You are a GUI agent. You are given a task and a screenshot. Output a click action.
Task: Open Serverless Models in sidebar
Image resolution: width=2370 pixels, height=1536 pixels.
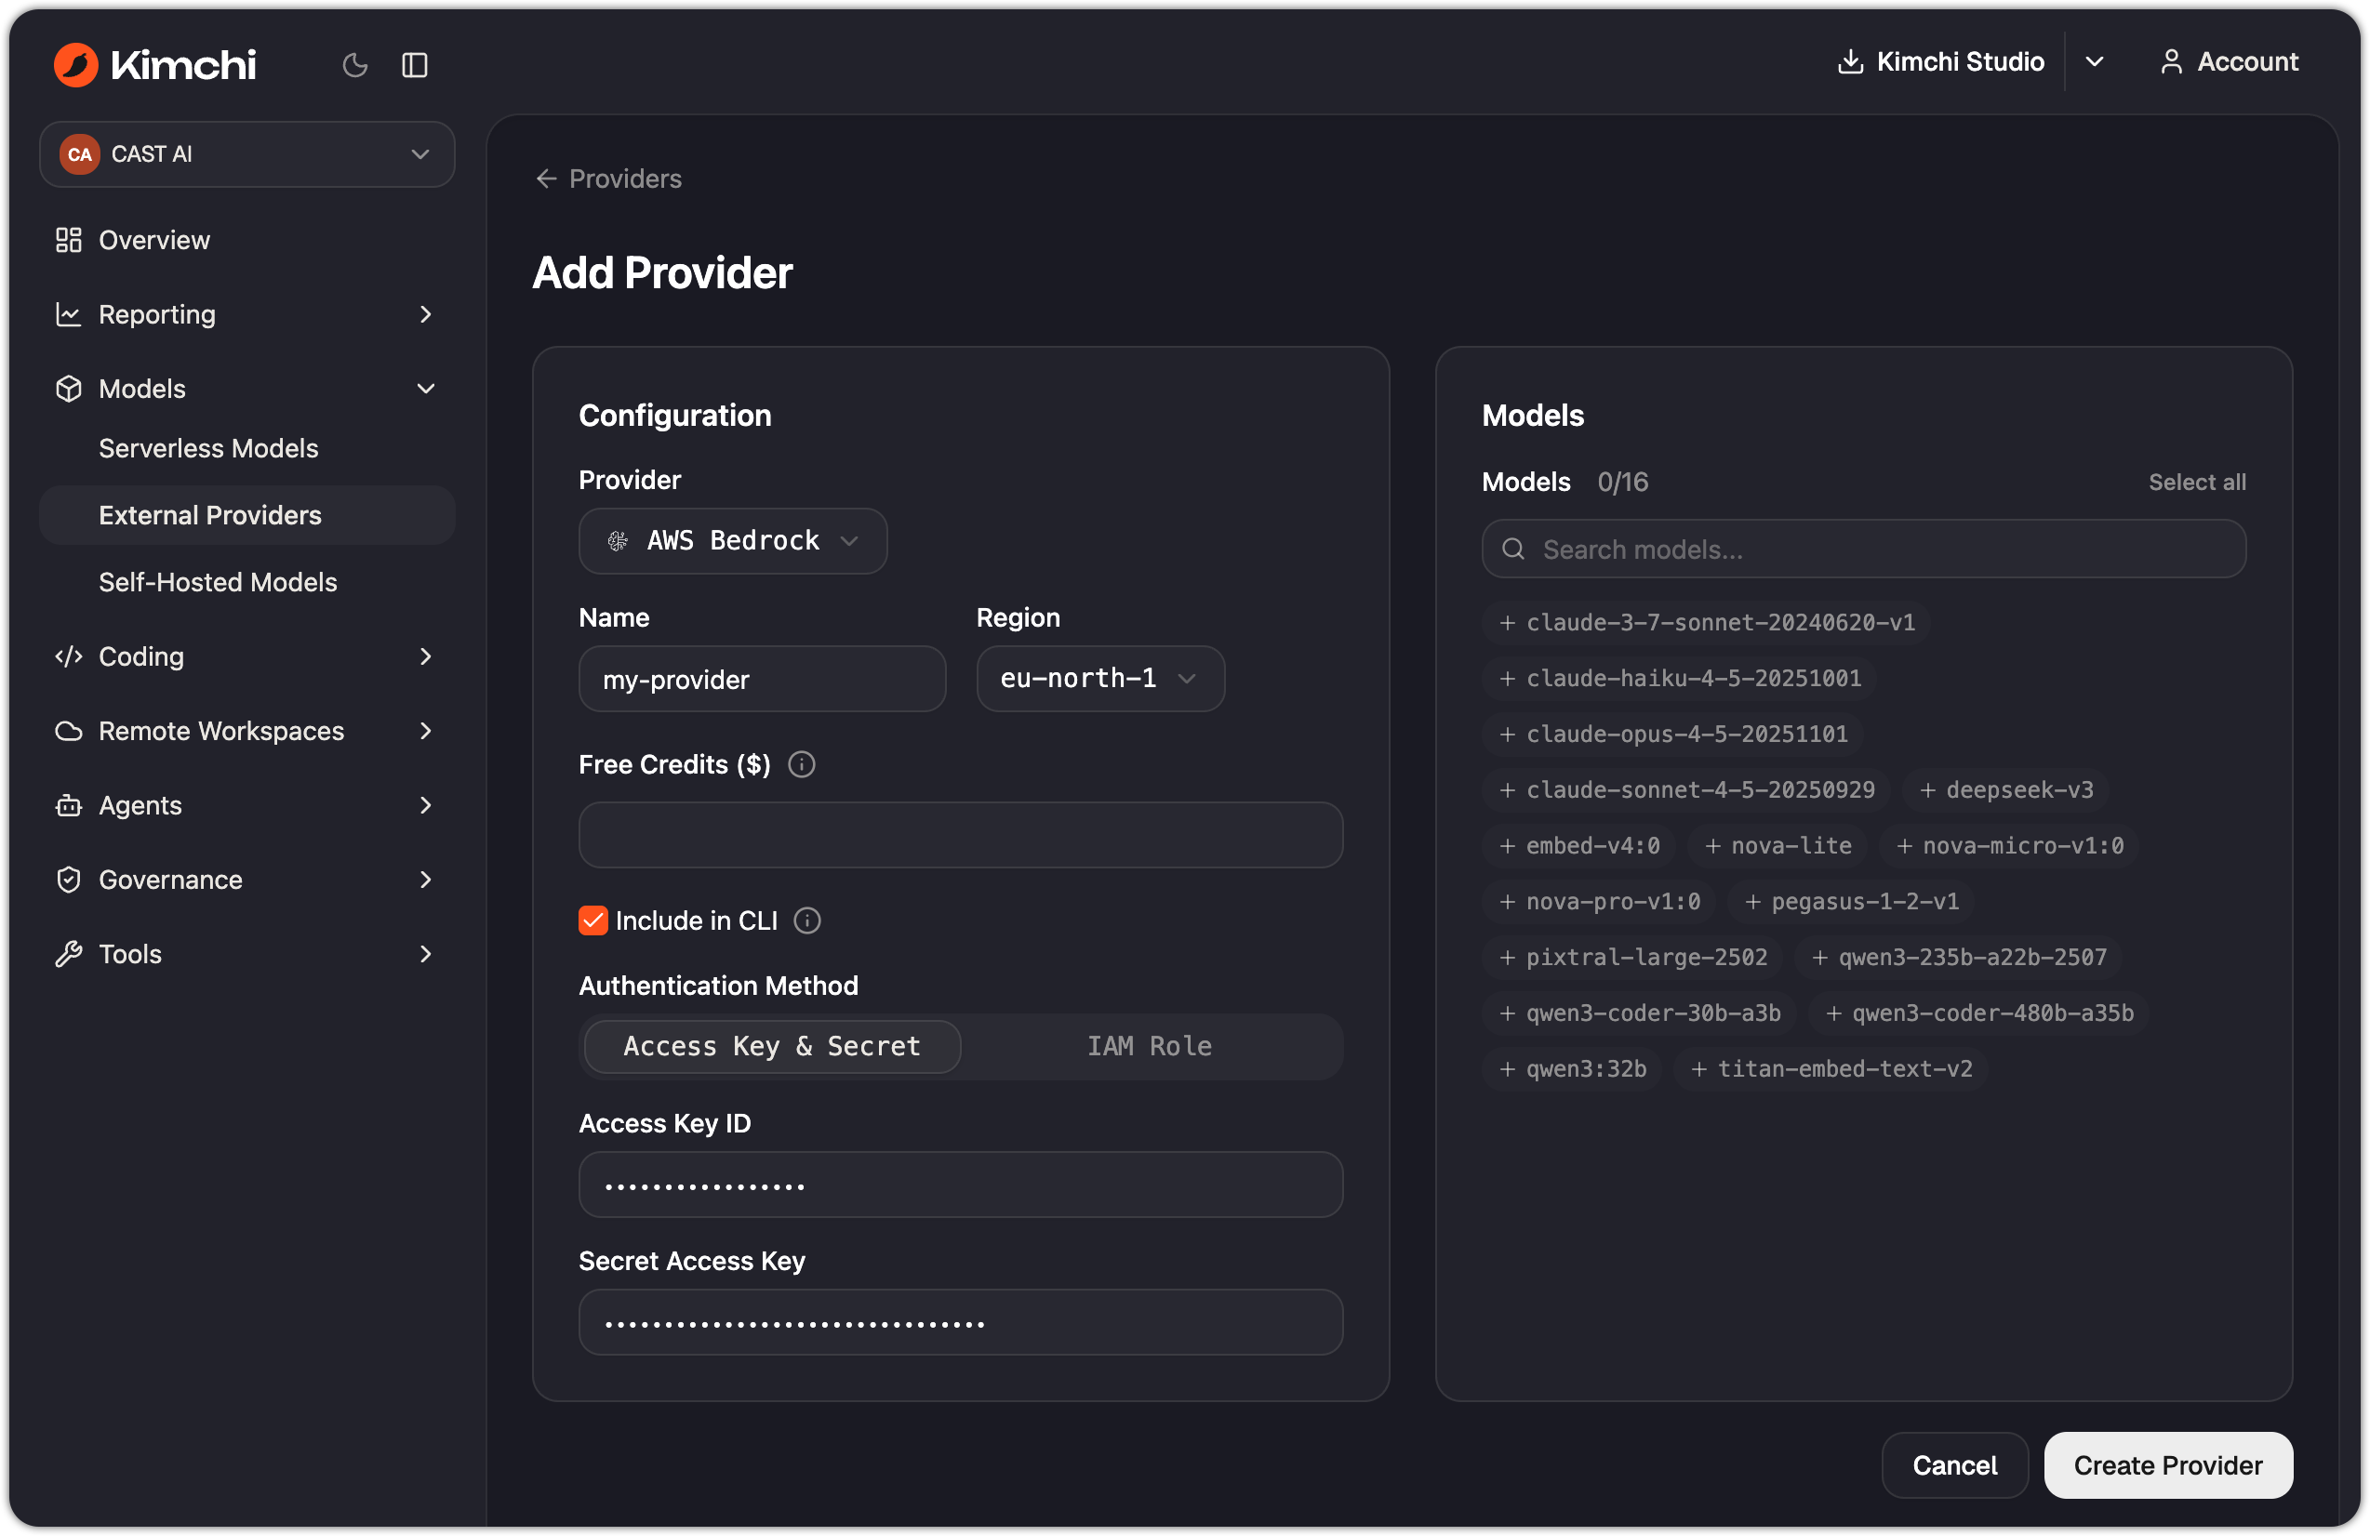208,448
